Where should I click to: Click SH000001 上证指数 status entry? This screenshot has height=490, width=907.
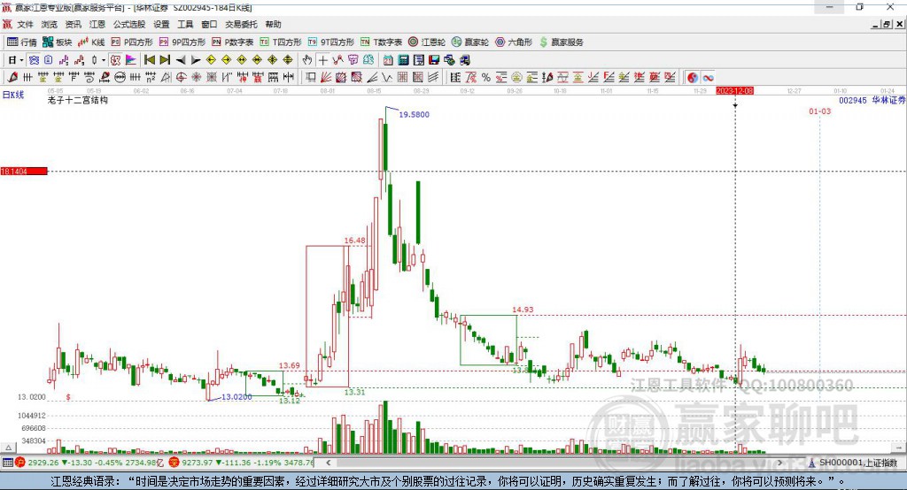coord(854,463)
